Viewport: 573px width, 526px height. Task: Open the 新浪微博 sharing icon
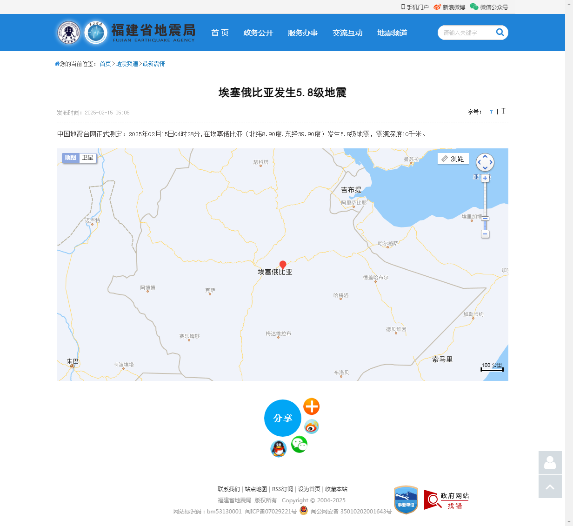click(x=436, y=7)
